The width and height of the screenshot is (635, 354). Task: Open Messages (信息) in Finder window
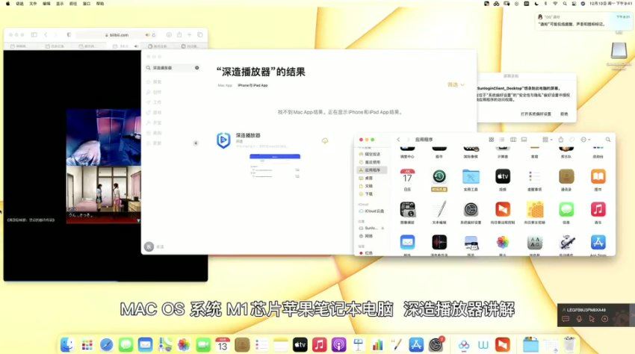[x=566, y=209]
